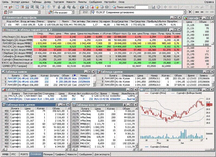216x157 pixels.
Task: Click order number 215280819 in Таблица заявок
Action: 84,78
